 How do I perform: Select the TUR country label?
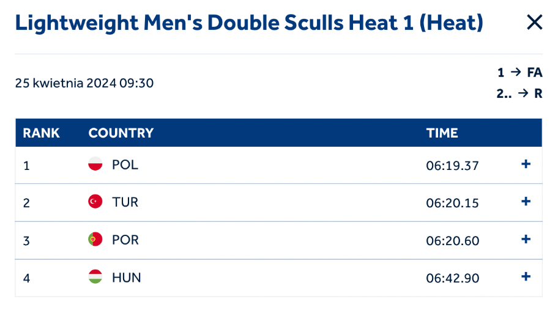tap(125, 202)
